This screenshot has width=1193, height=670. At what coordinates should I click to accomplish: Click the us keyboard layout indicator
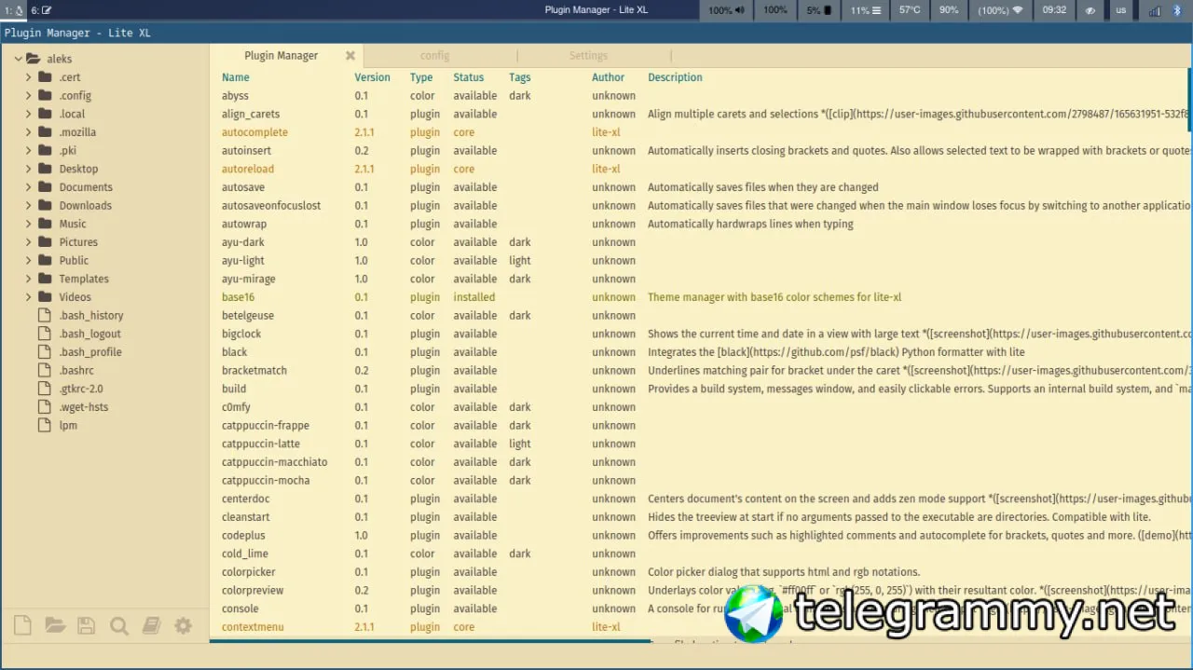pyautogui.click(x=1121, y=10)
